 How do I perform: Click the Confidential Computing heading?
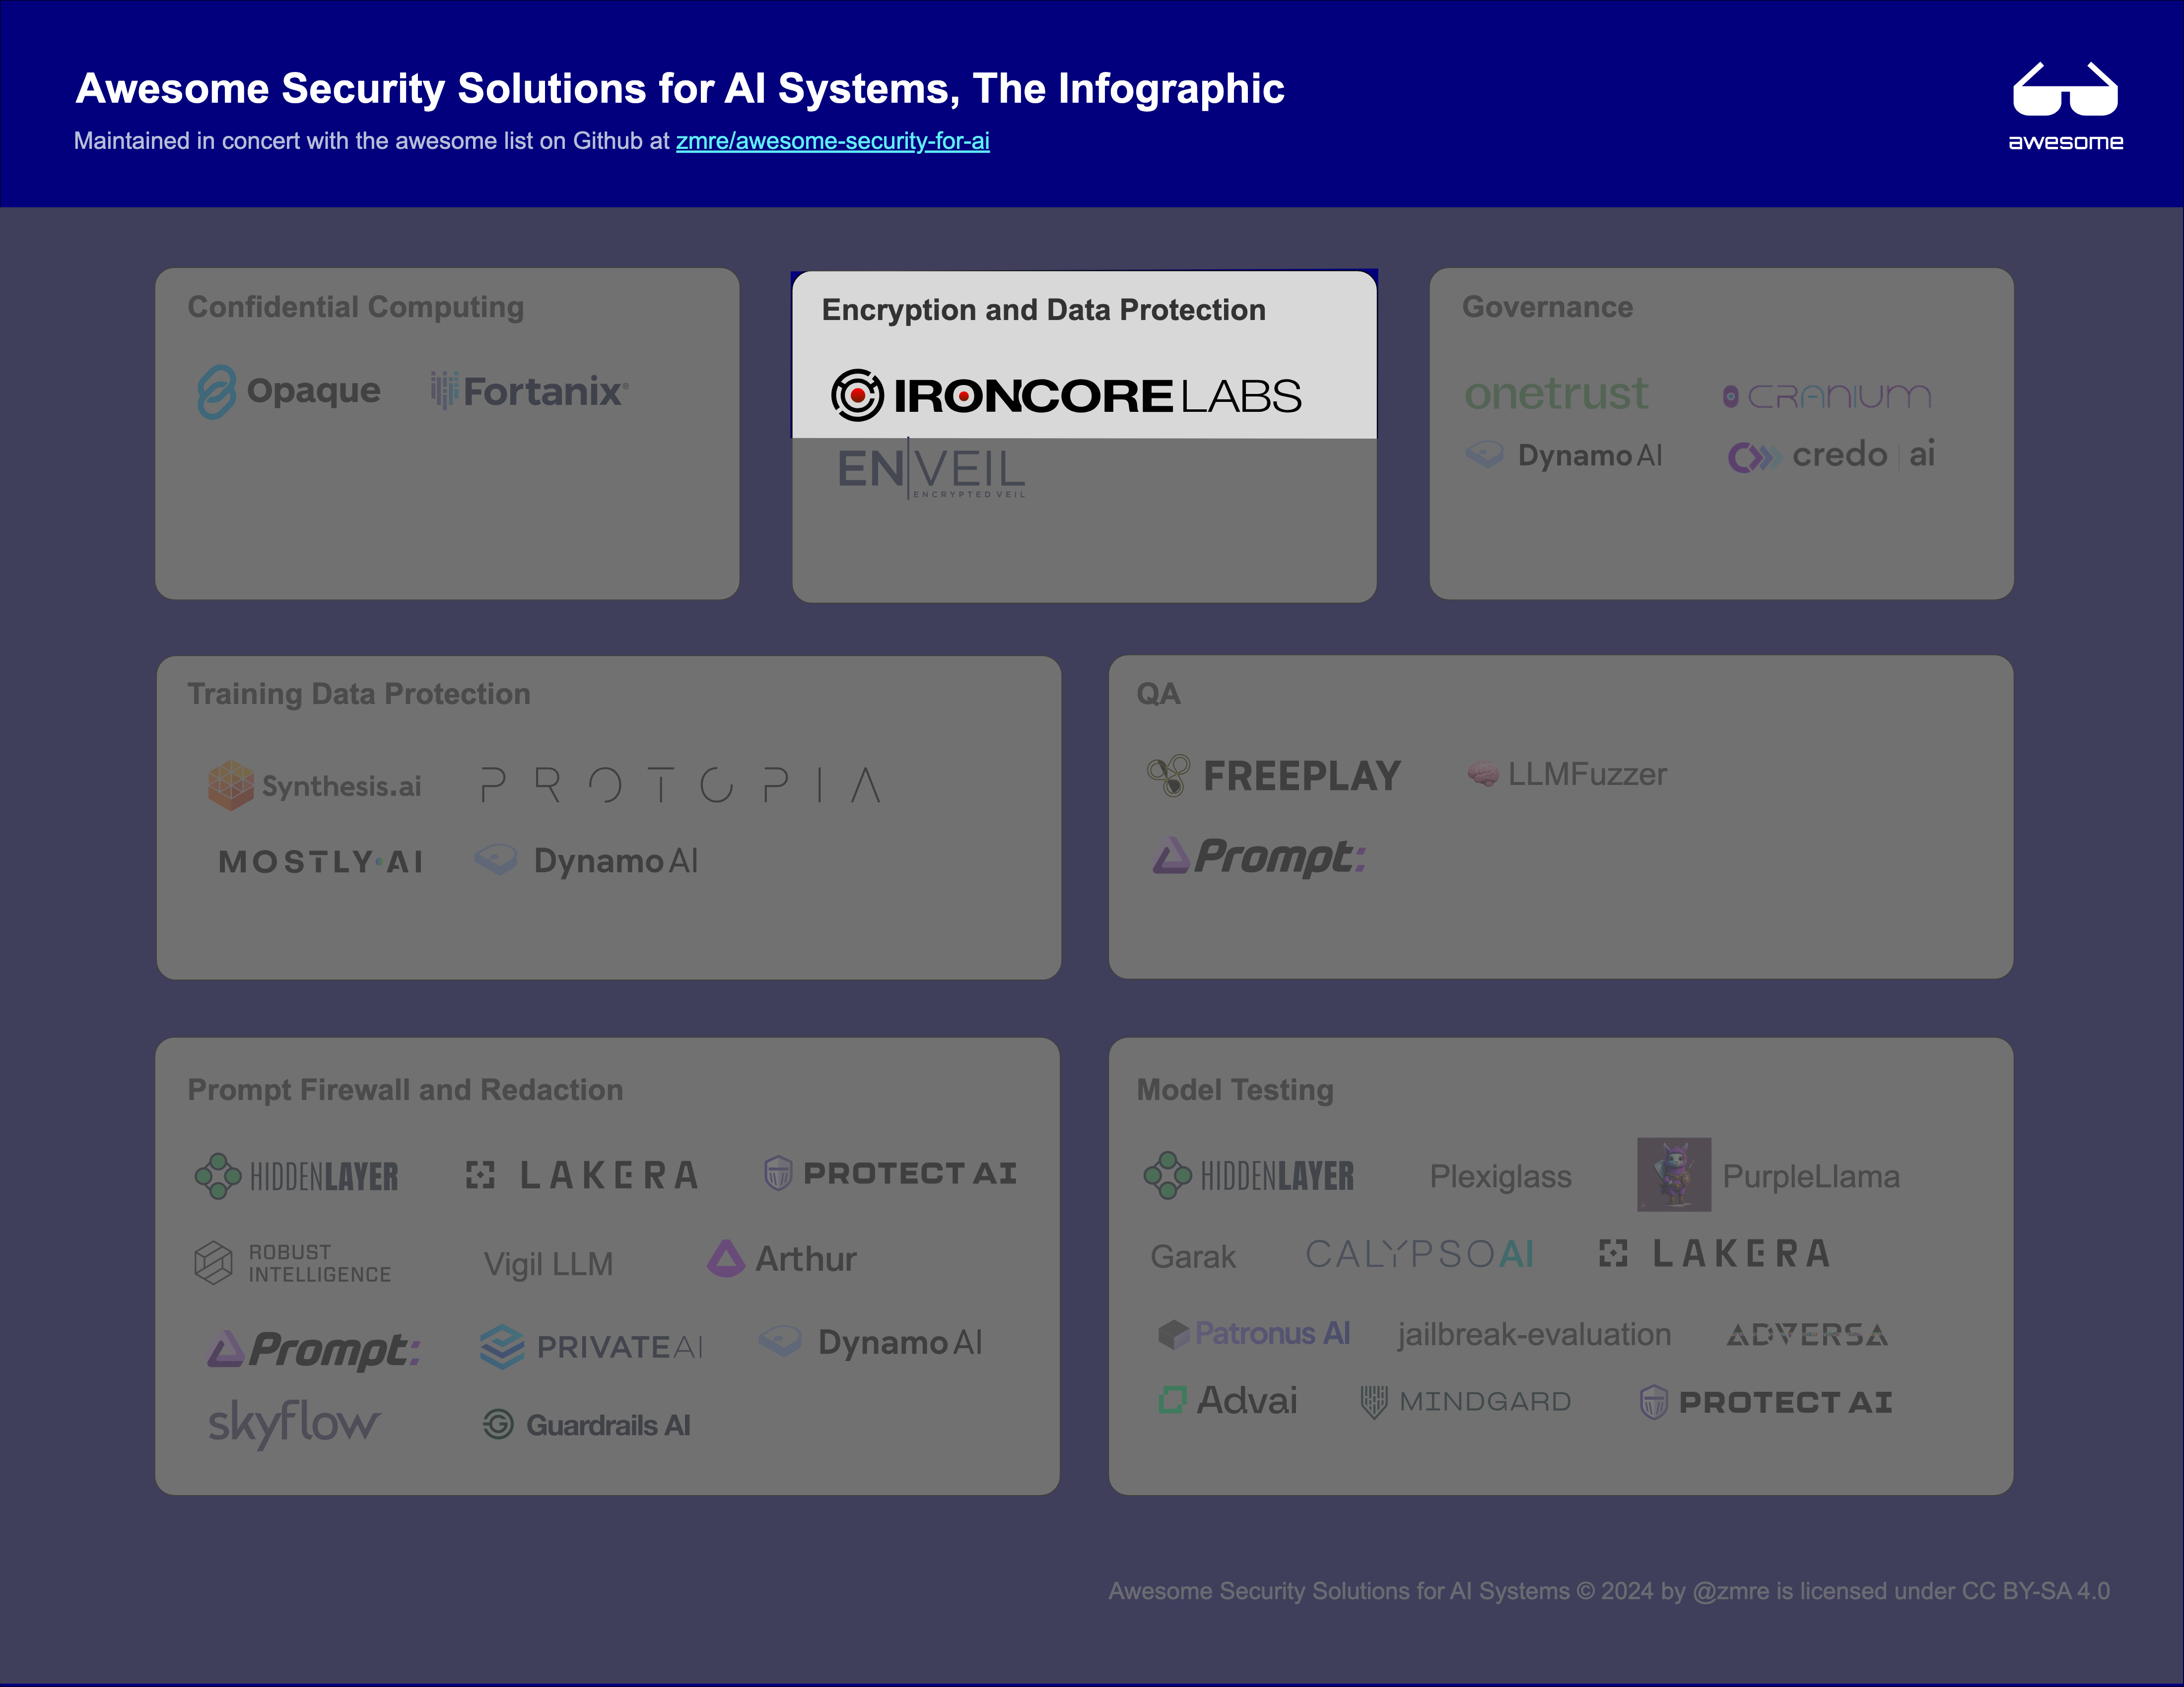coord(356,307)
